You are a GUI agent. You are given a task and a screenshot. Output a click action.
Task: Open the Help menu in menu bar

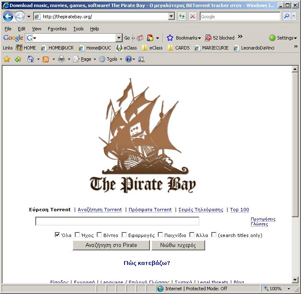(x=94, y=29)
